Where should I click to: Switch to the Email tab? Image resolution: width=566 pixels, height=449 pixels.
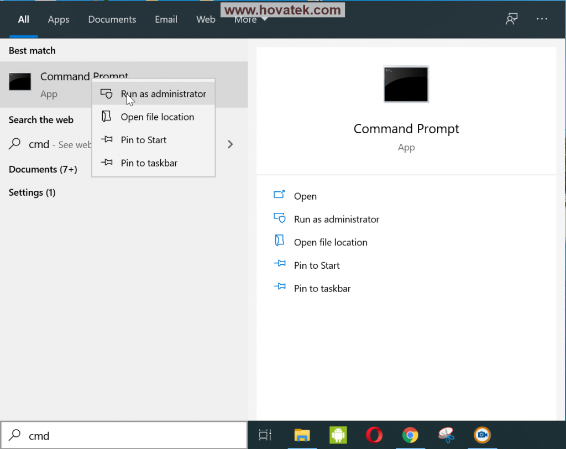point(166,19)
